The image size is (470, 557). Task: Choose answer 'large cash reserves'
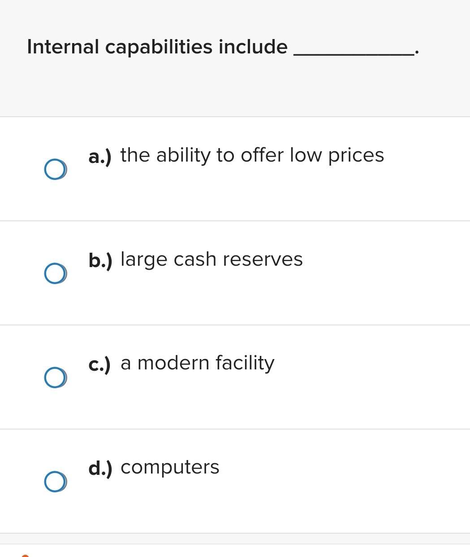(211, 259)
